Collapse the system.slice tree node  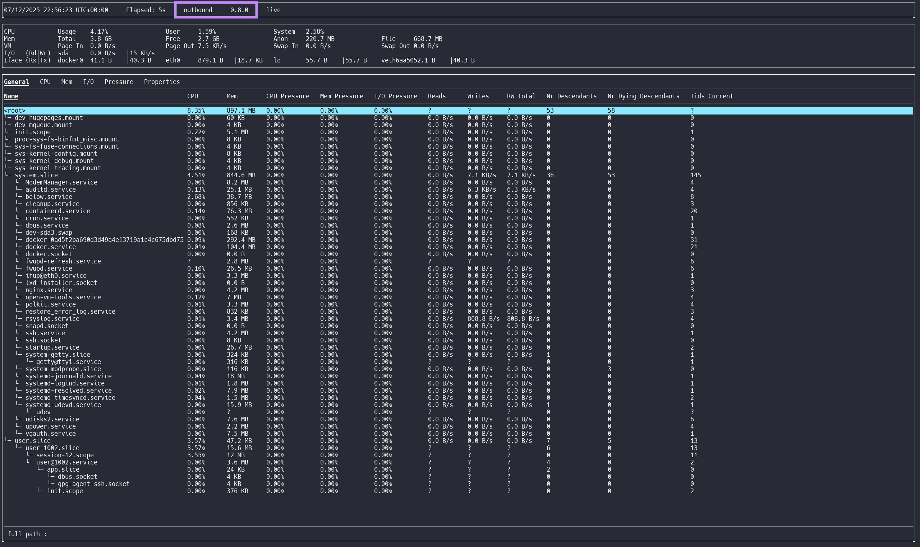click(x=36, y=175)
